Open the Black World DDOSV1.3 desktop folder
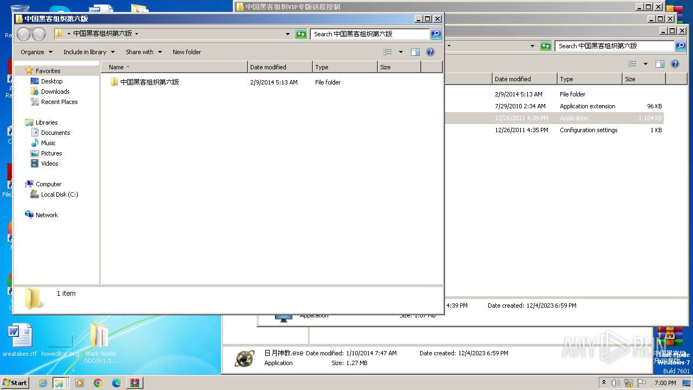Viewport: 693px width, 390px height. pyautogui.click(x=100, y=342)
